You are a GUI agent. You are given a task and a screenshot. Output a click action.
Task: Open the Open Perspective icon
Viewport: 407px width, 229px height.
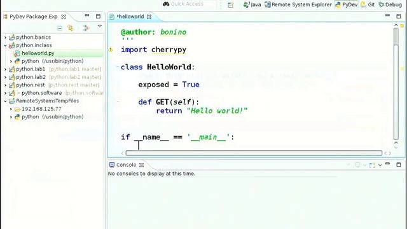230,4
